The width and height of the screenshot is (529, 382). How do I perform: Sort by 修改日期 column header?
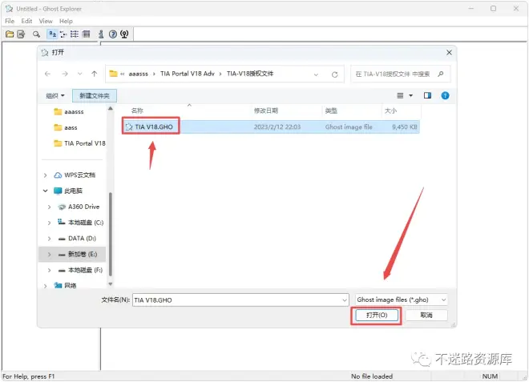coord(266,111)
